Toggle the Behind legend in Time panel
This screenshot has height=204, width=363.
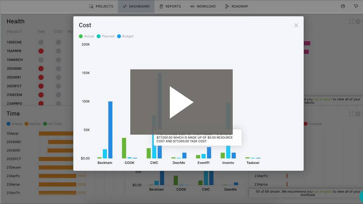[32, 124]
